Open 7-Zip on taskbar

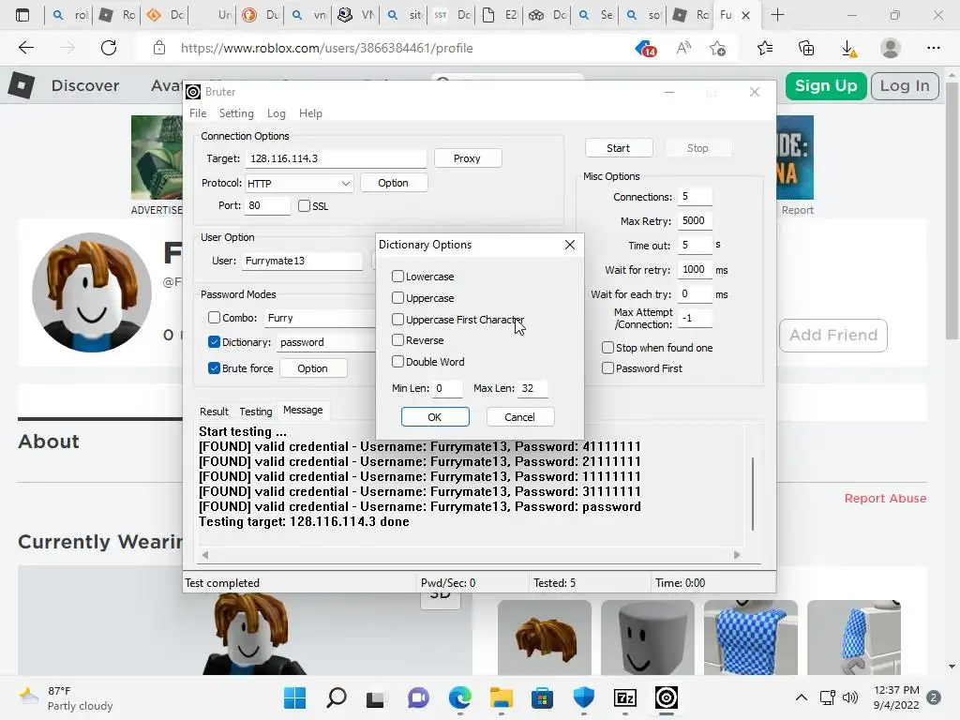pos(625,697)
